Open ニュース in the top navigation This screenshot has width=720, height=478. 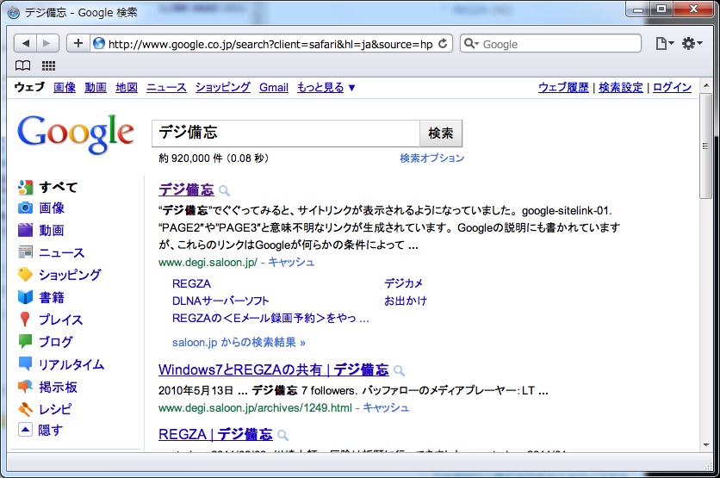coord(166,87)
